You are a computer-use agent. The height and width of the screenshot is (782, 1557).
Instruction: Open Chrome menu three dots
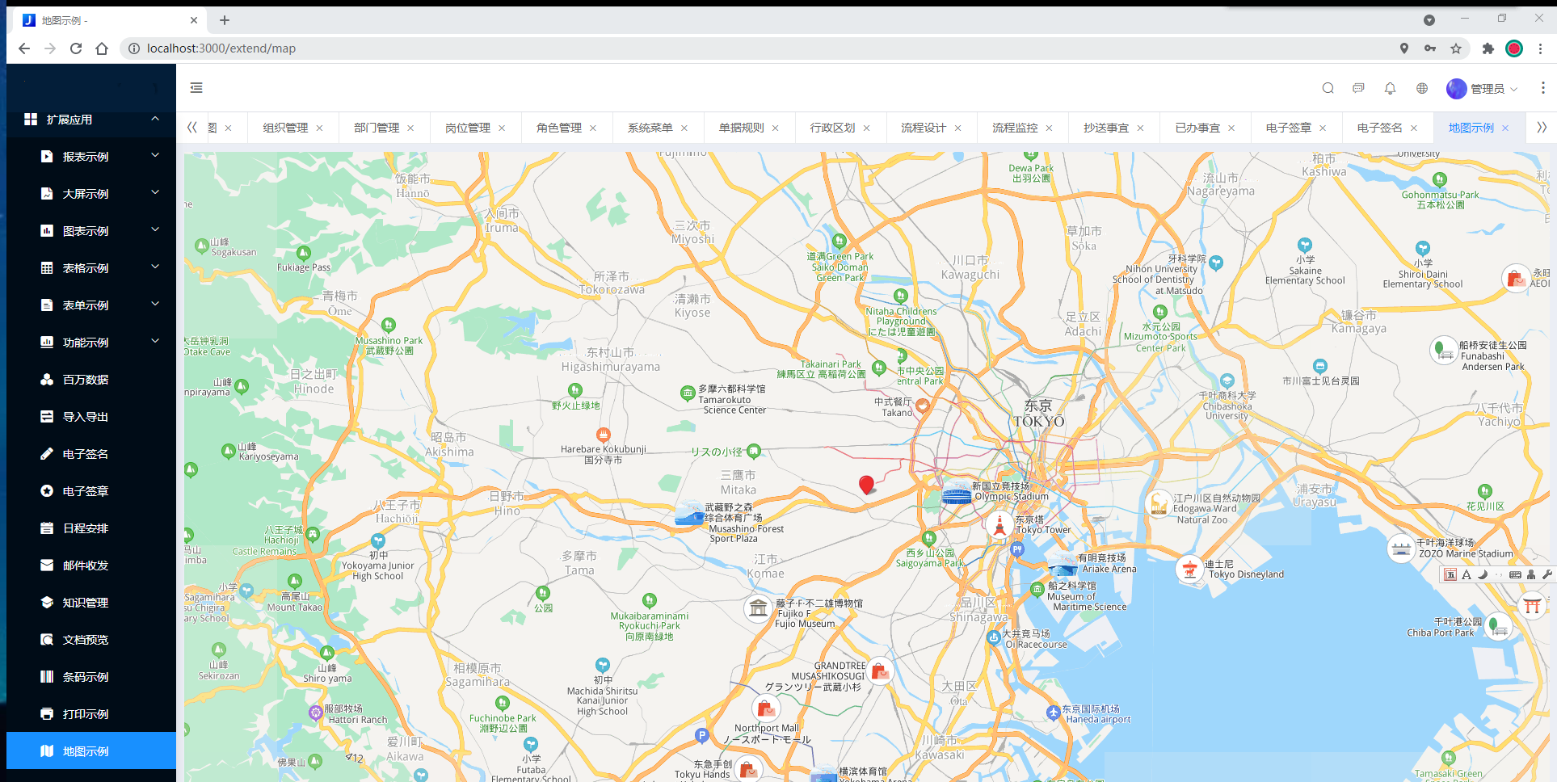(1540, 48)
